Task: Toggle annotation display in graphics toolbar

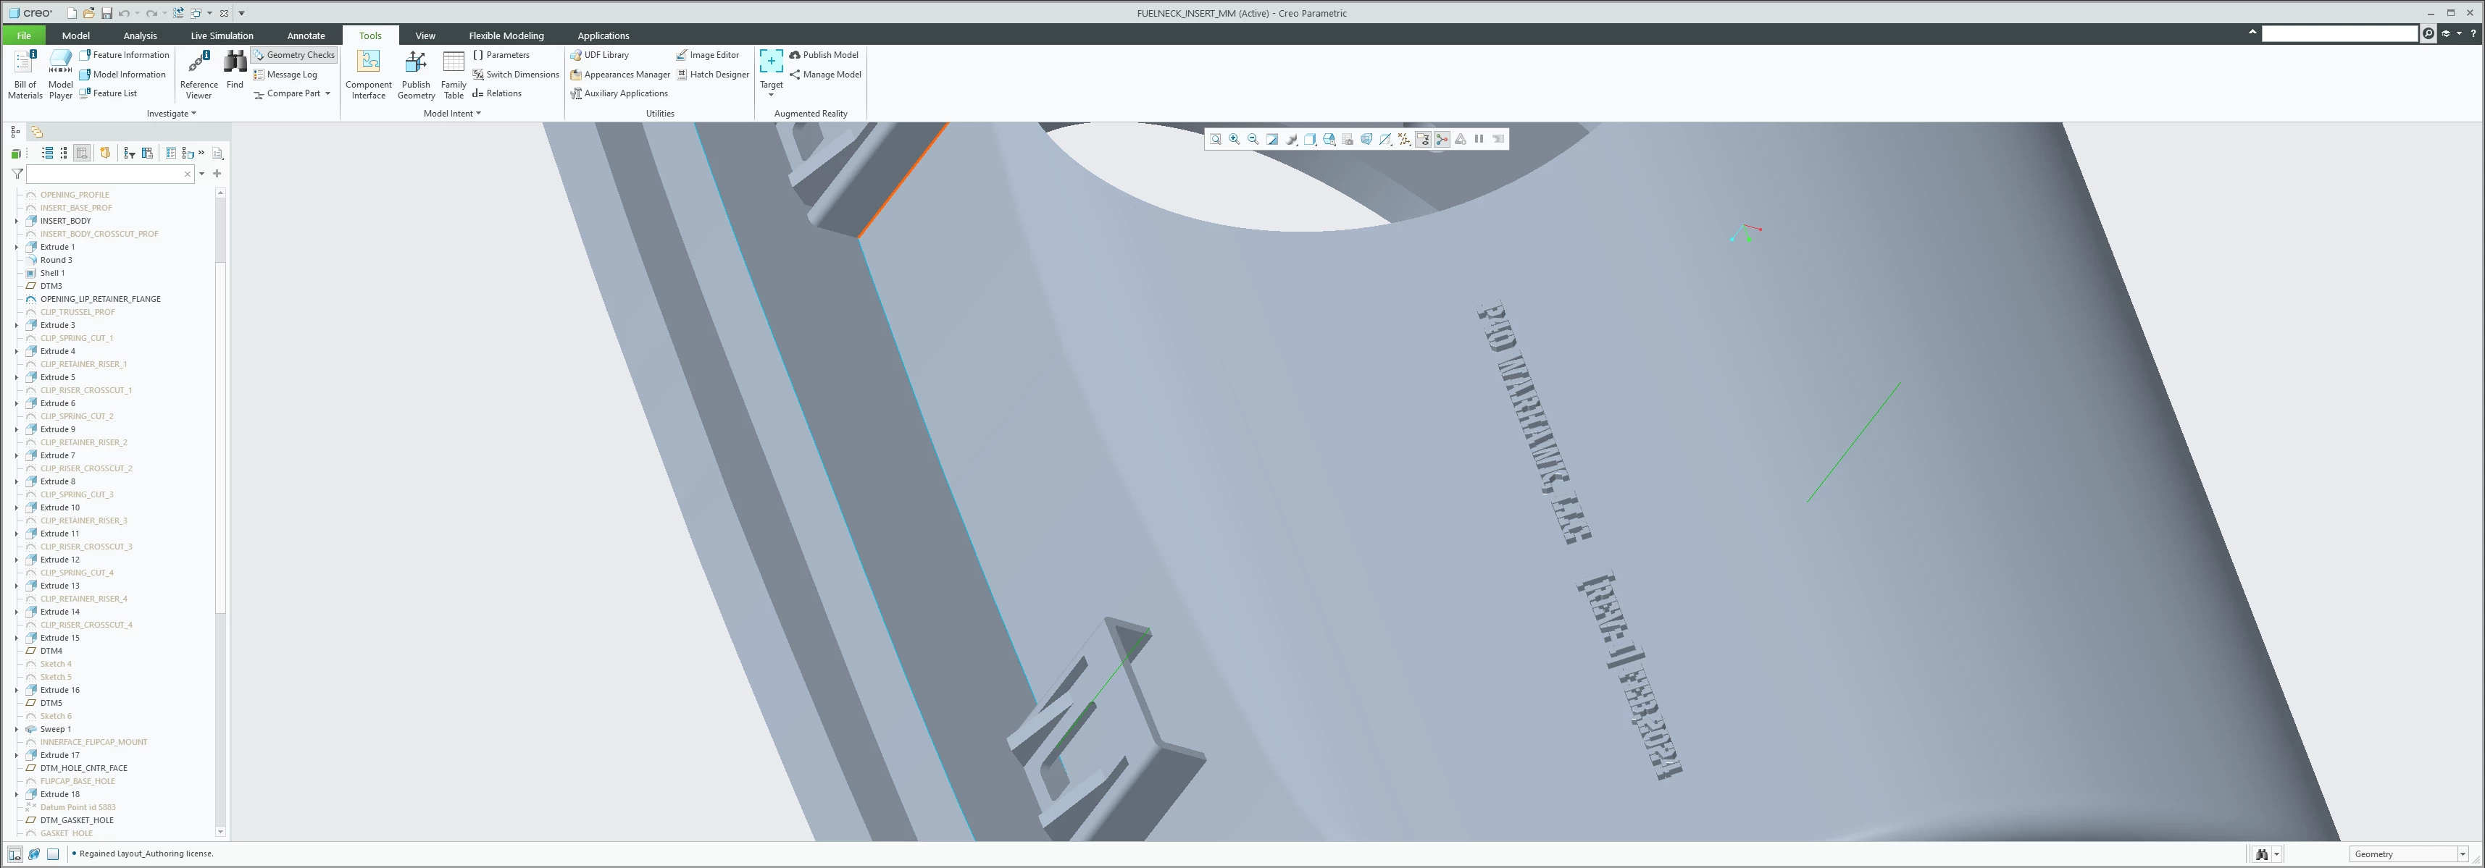Action: pyautogui.click(x=1423, y=139)
